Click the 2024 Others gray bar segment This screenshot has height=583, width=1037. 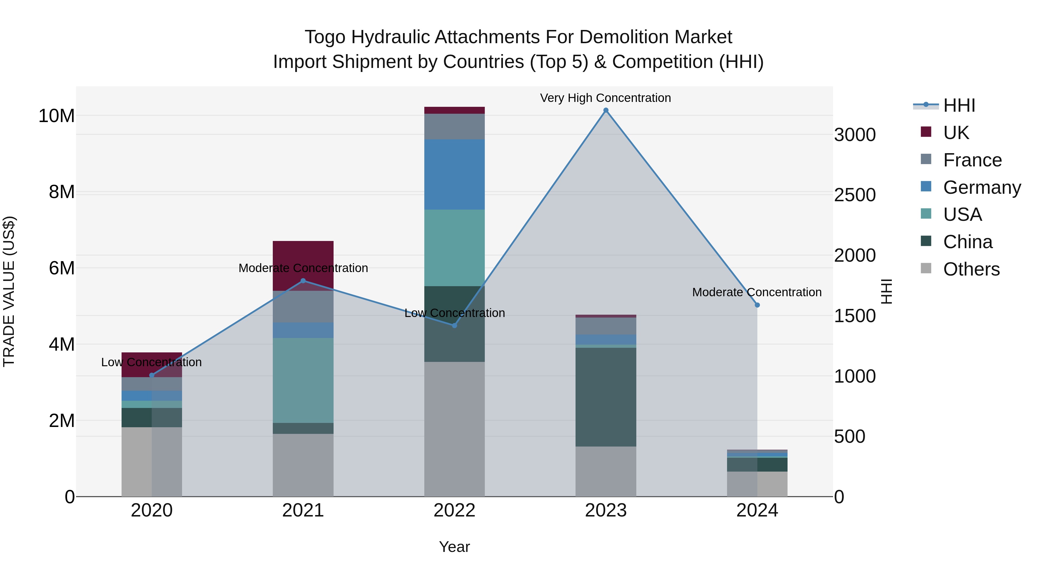point(757,484)
